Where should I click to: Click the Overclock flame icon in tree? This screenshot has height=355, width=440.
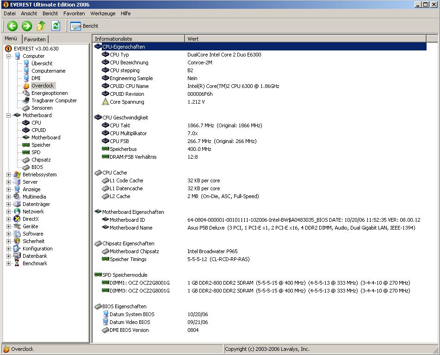pyautogui.click(x=26, y=86)
